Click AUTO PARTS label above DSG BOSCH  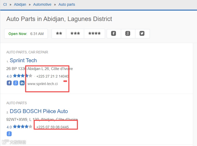click(17, 103)
